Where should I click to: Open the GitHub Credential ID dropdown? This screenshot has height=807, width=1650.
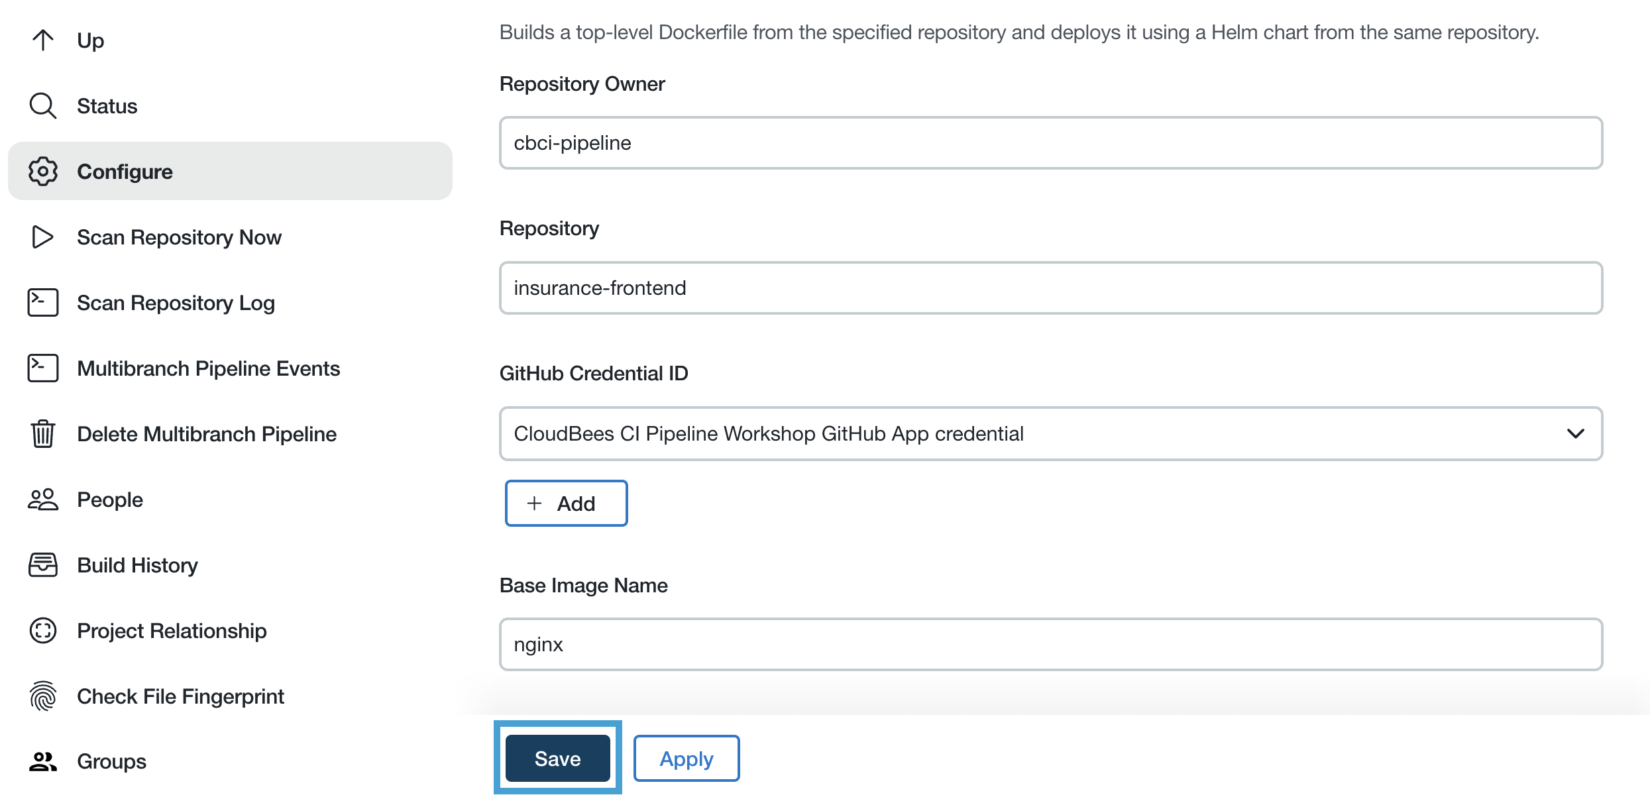(1051, 434)
